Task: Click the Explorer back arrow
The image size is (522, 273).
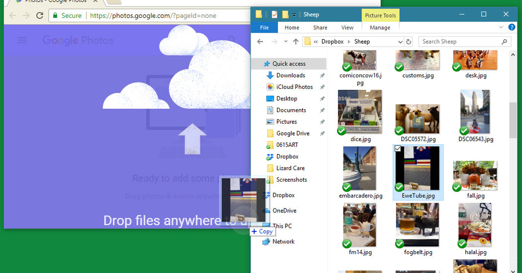Action: coord(260,42)
